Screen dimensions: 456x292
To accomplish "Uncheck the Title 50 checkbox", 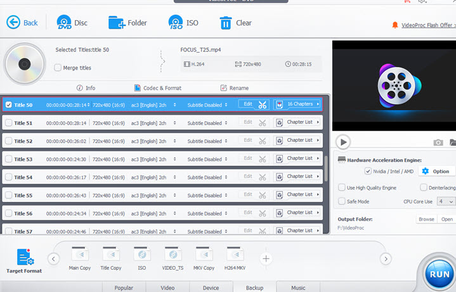I will tap(8, 105).
